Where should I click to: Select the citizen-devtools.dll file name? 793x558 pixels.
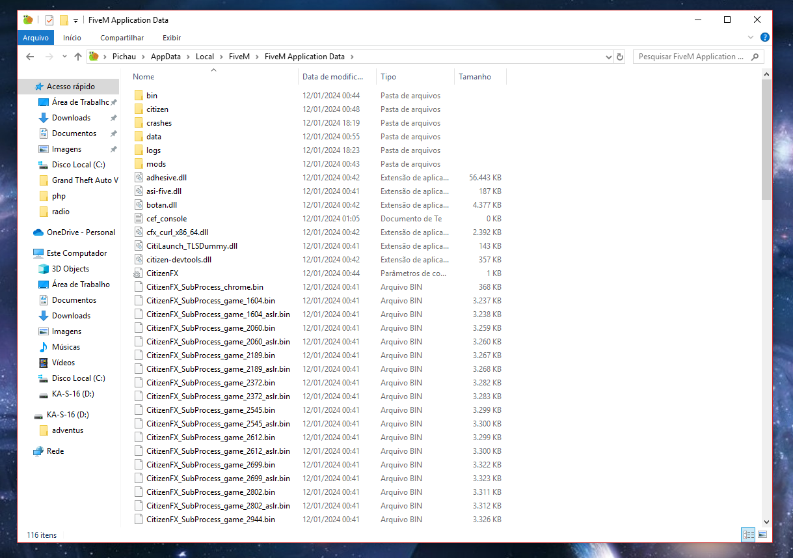click(179, 260)
